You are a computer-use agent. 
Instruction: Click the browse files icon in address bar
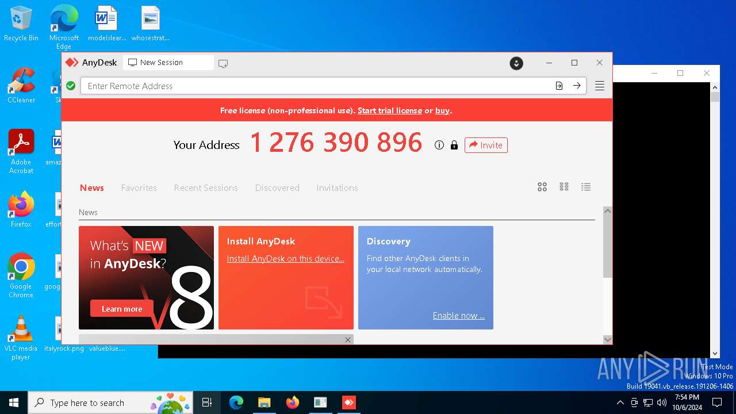click(559, 86)
